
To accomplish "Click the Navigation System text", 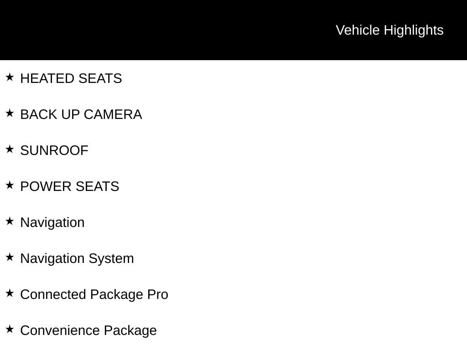I will pos(77,258).
